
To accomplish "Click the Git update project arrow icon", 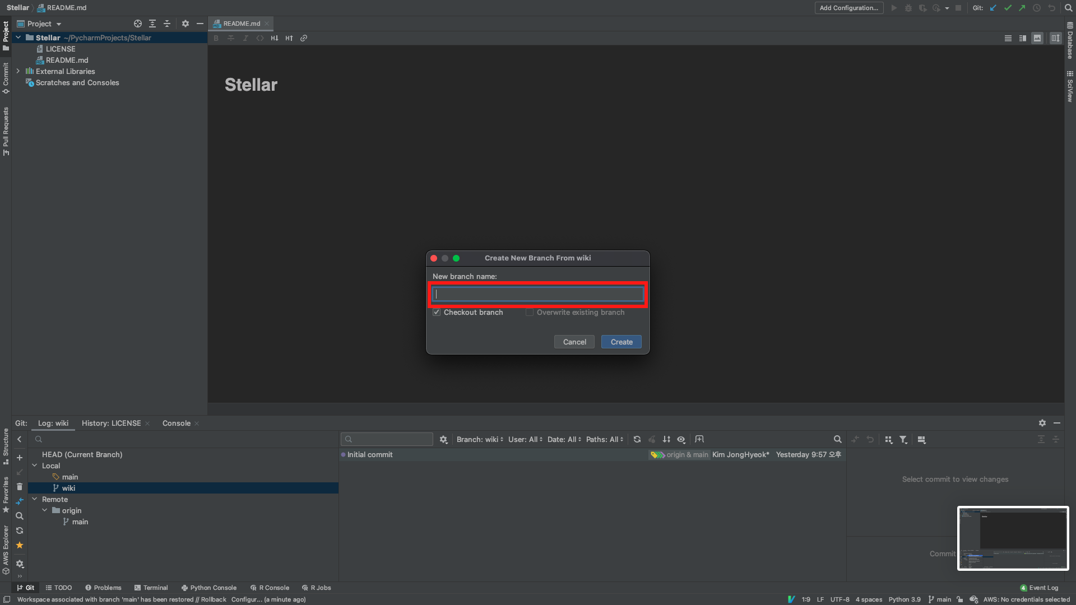I will coord(993,8).
